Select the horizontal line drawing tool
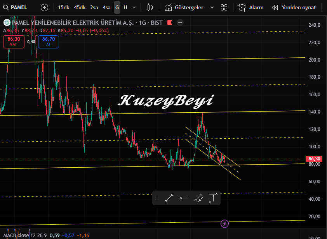 point(184,198)
